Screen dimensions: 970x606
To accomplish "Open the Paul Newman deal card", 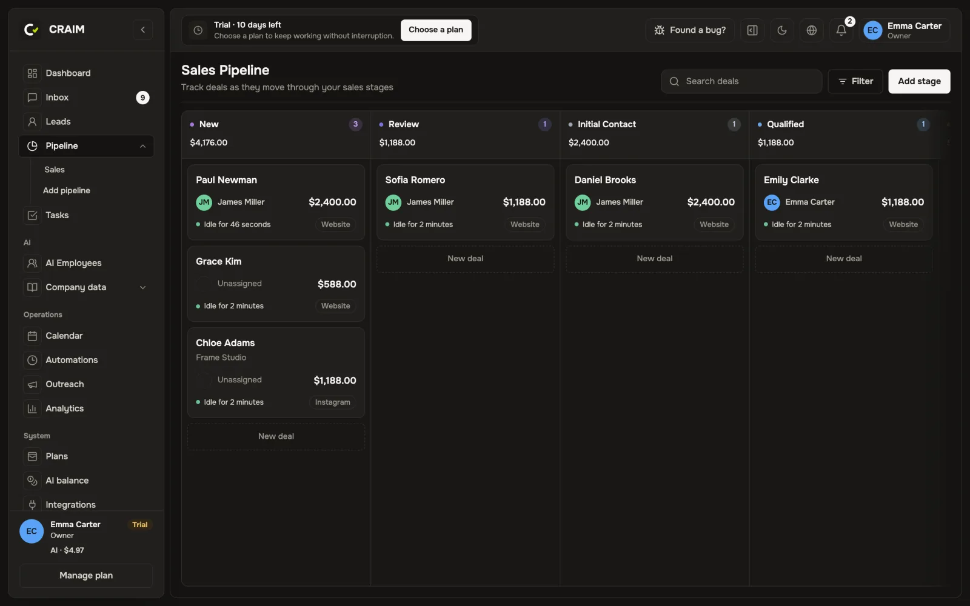I will tap(276, 202).
